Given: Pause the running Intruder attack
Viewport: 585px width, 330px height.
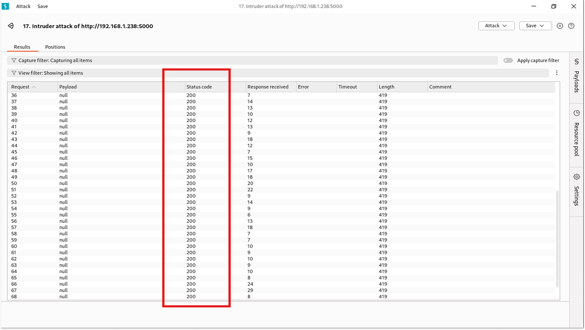Looking at the screenshot, I should pyautogui.click(x=560, y=26).
